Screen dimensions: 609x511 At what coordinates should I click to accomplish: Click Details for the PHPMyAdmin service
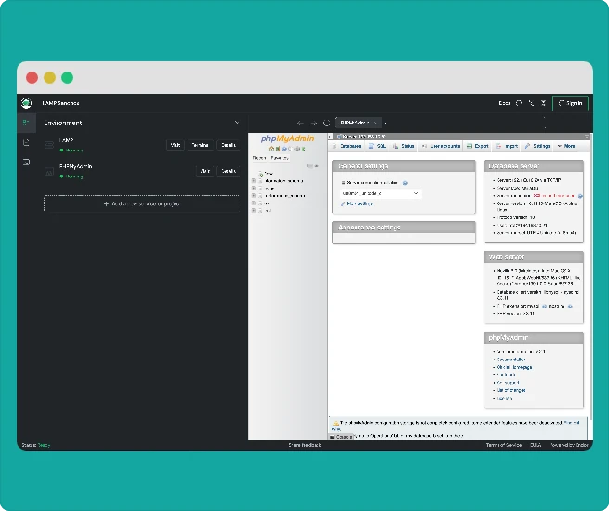click(228, 171)
